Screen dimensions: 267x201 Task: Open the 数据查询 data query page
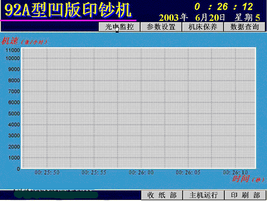(245, 27)
